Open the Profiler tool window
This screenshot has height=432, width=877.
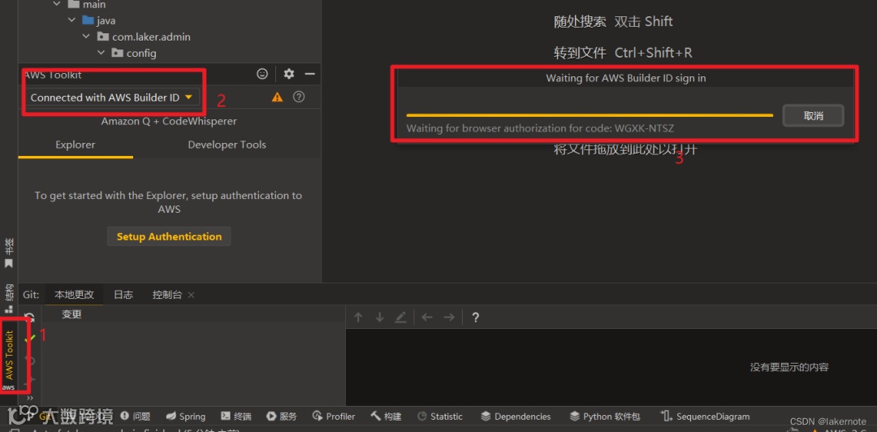pyautogui.click(x=334, y=417)
